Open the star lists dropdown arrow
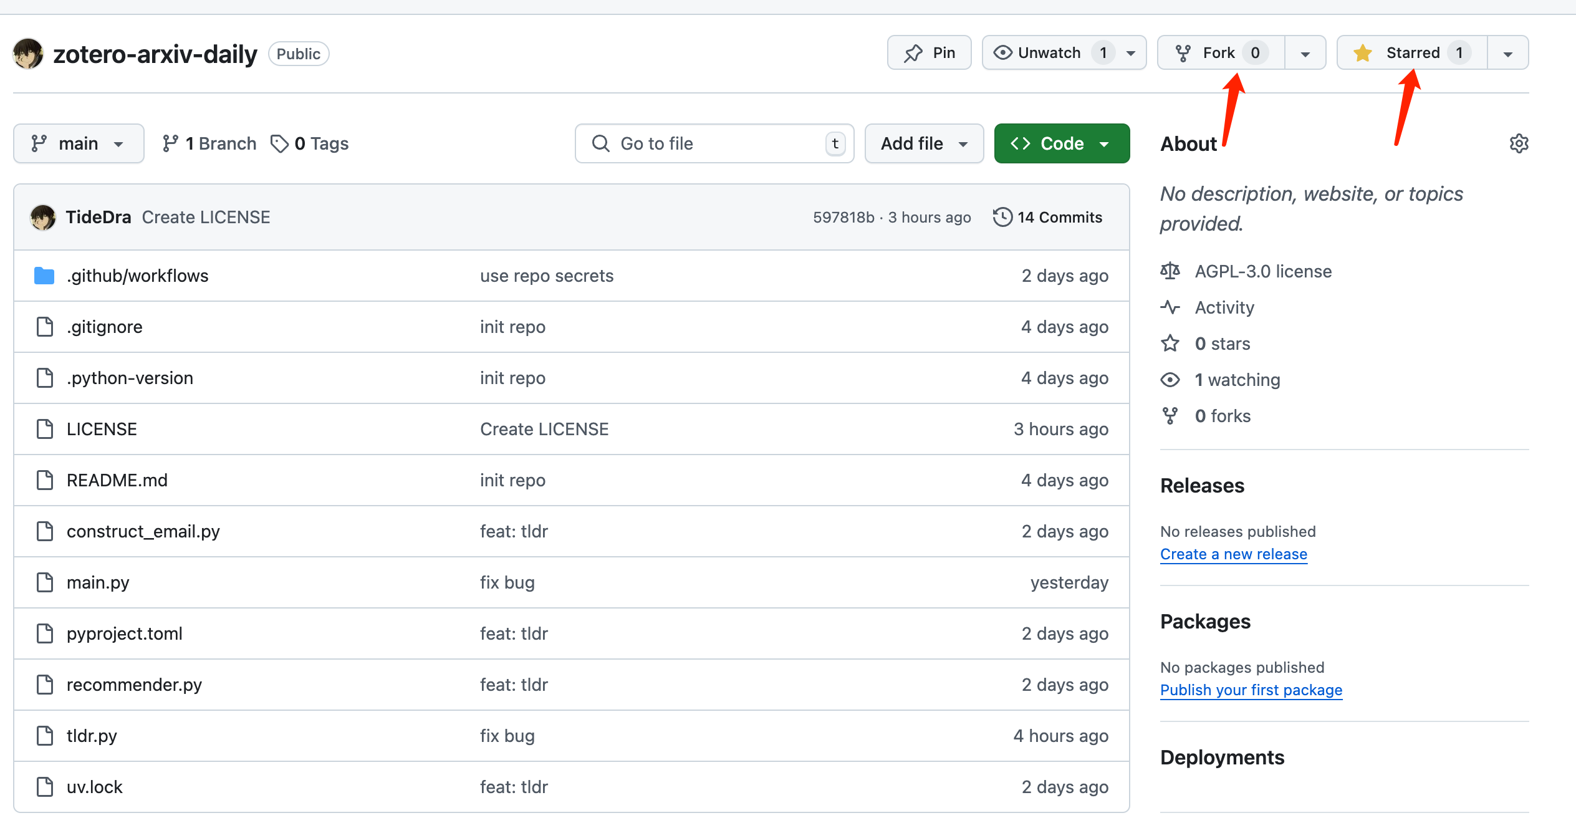 point(1507,54)
